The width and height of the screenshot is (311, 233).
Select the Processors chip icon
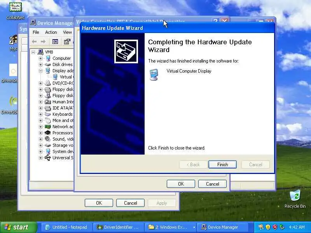pos(48,133)
